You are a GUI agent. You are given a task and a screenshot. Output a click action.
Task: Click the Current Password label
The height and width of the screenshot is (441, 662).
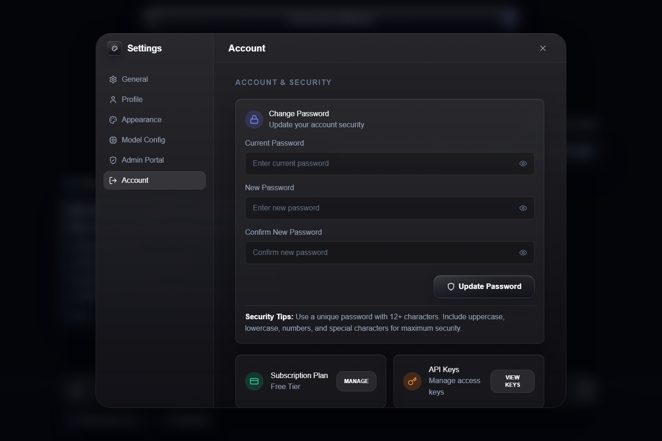pyautogui.click(x=274, y=143)
